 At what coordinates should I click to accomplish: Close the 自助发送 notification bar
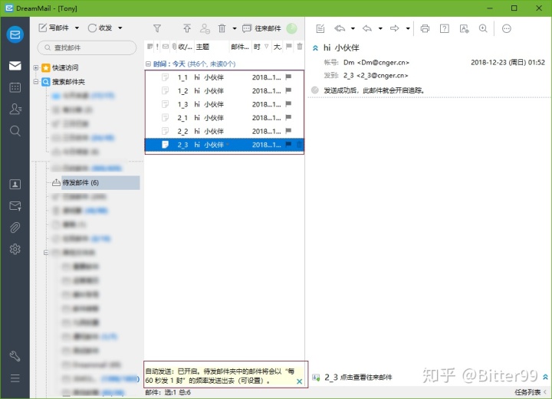[299, 381]
